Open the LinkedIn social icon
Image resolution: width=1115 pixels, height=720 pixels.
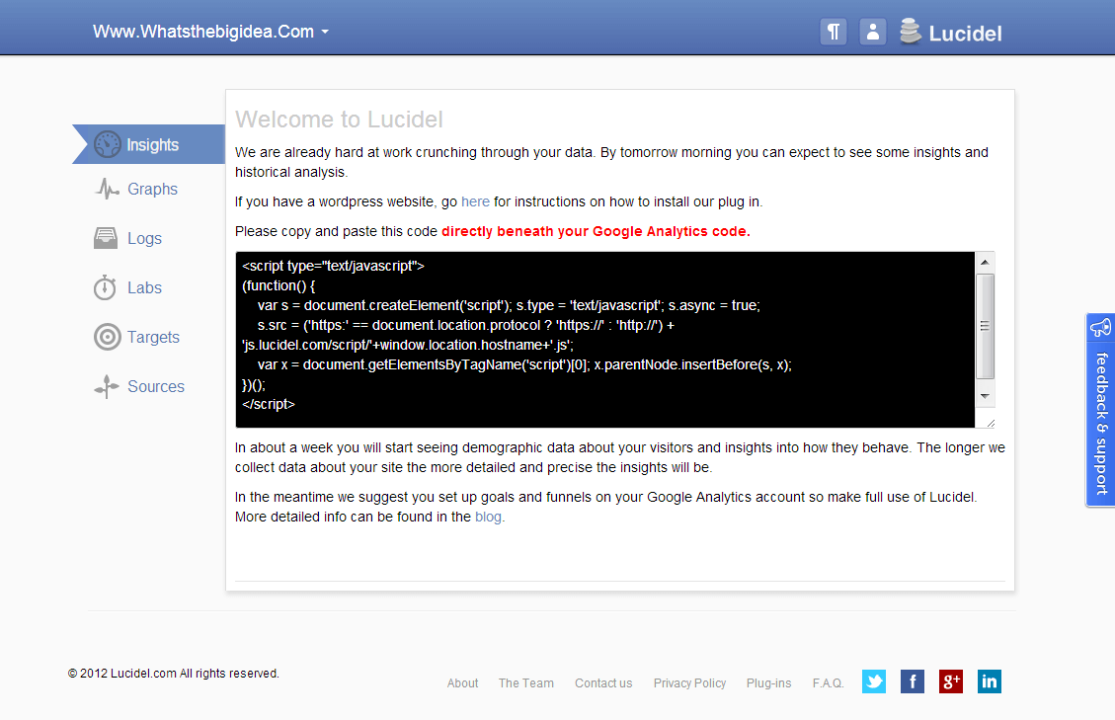[x=990, y=681]
